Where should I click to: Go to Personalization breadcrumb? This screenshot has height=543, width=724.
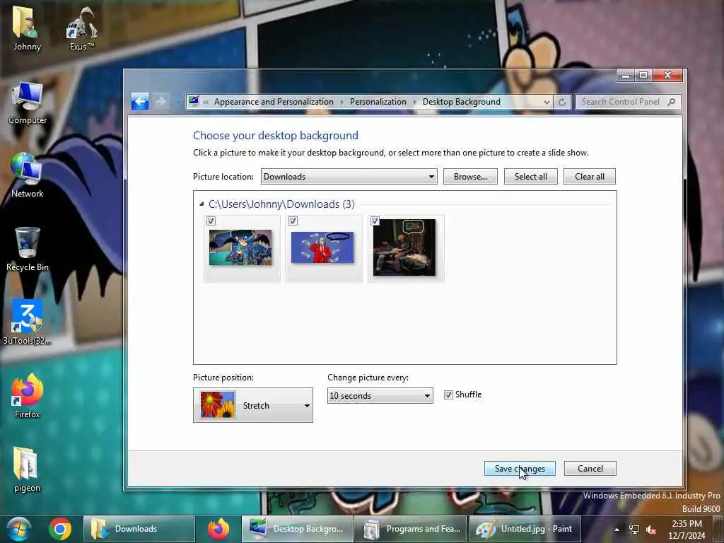click(x=378, y=102)
